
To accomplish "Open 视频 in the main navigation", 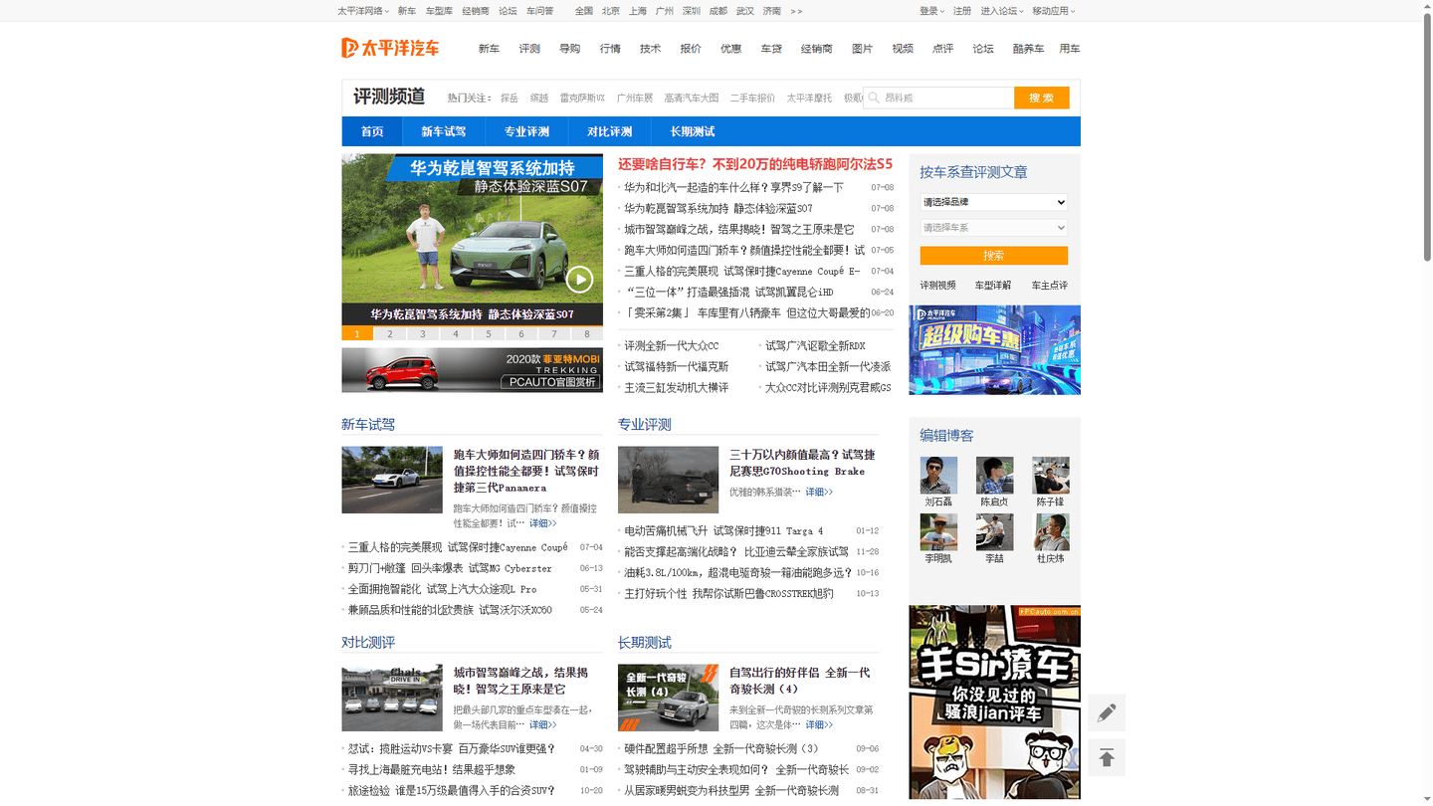I will [903, 49].
